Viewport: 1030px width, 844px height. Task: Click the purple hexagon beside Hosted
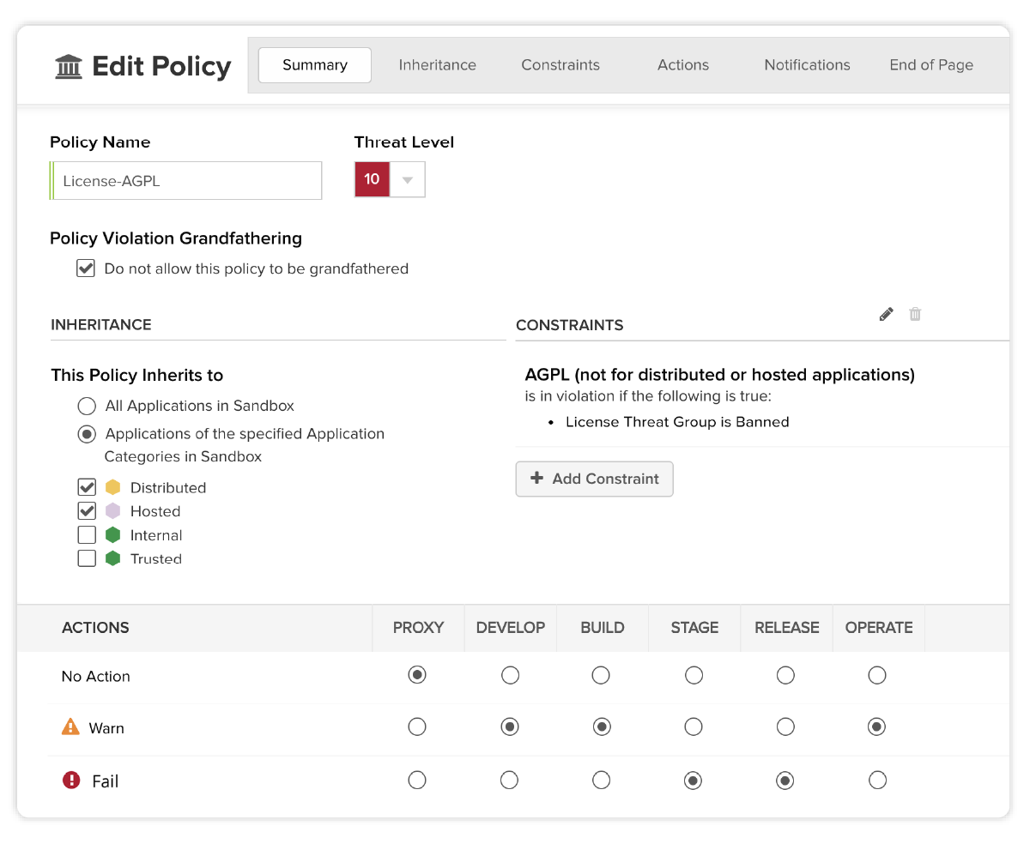tap(112, 510)
